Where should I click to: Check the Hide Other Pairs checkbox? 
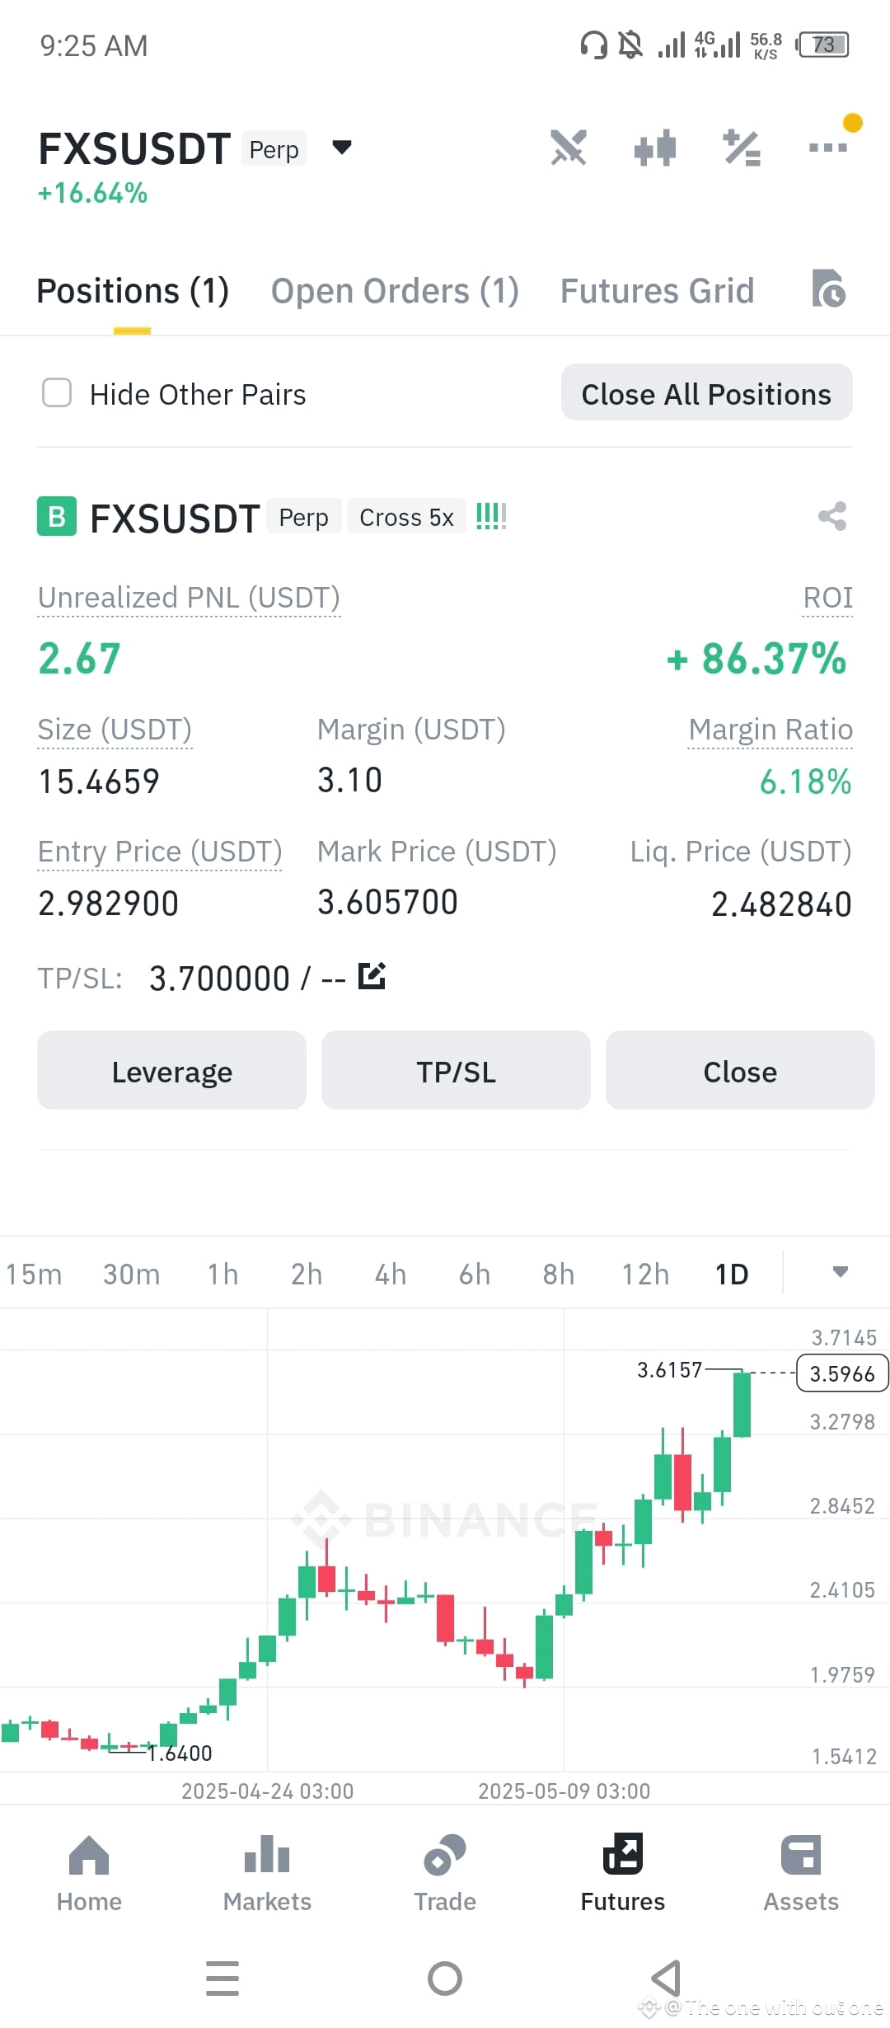pos(57,393)
